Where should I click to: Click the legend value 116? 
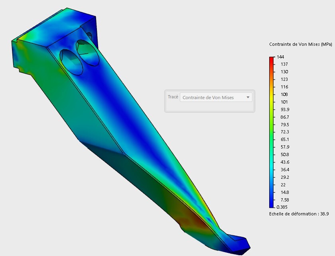click(284, 87)
